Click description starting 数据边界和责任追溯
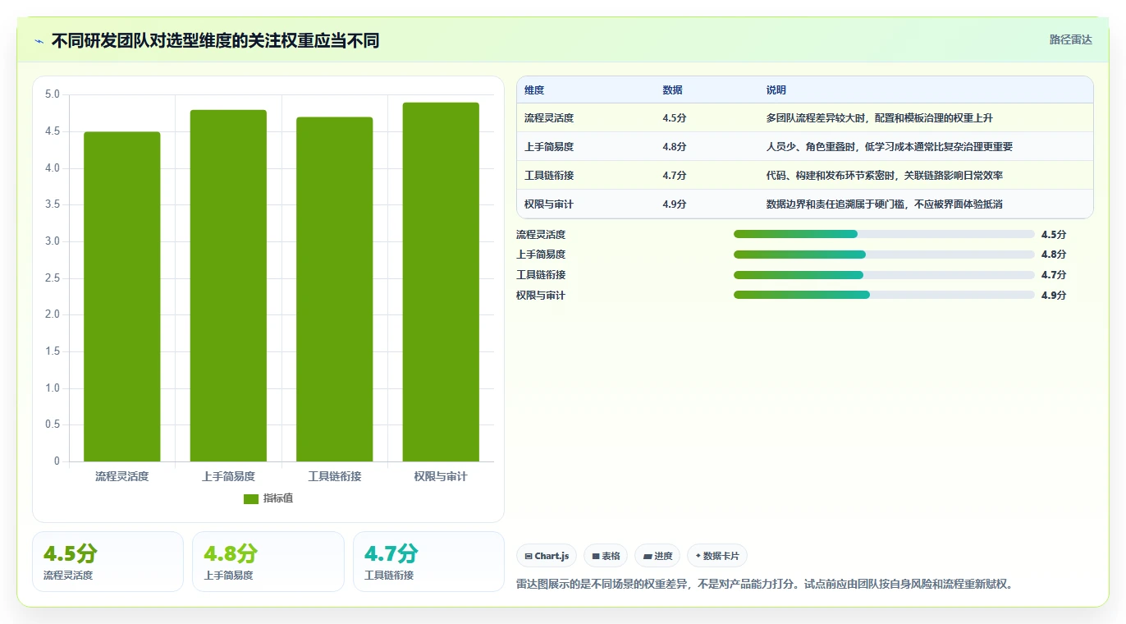This screenshot has width=1126, height=624. [885, 204]
